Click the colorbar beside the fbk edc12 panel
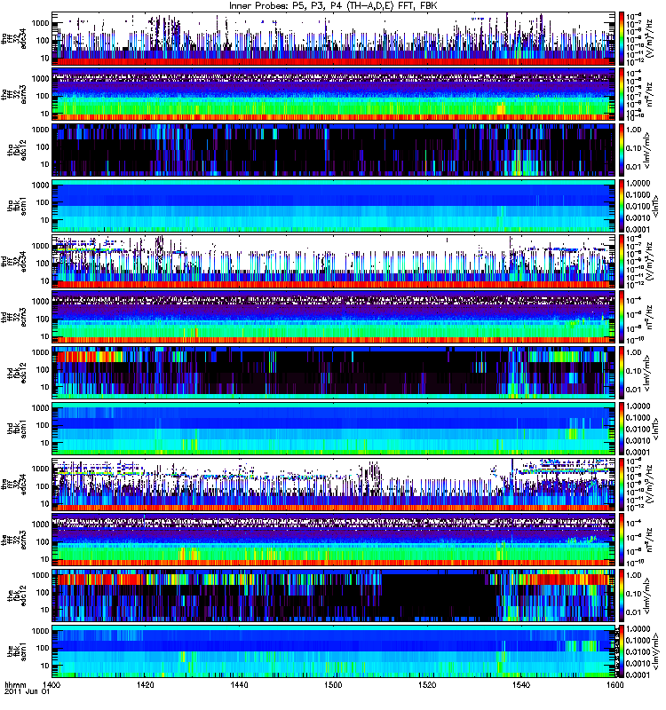The image size is (666, 710). coord(622,596)
